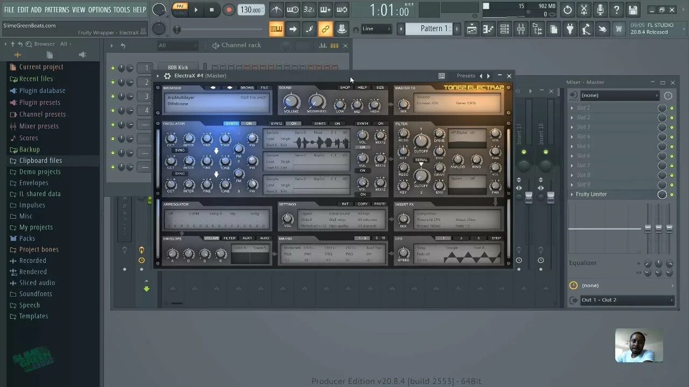Click HELP button in ElectraX SOUND section
689x387 pixels.
(x=362, y=88)
